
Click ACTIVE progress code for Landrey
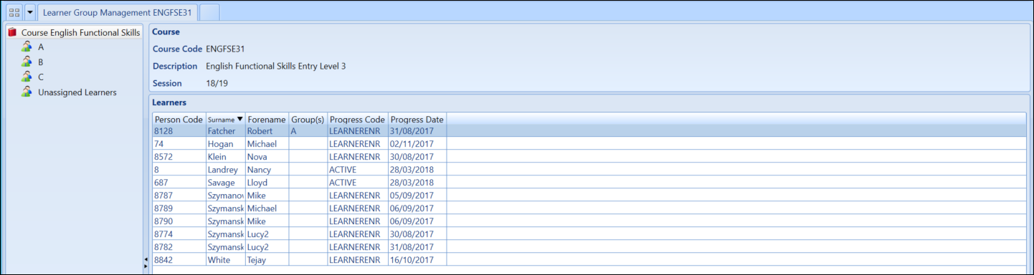pos(357,170)
